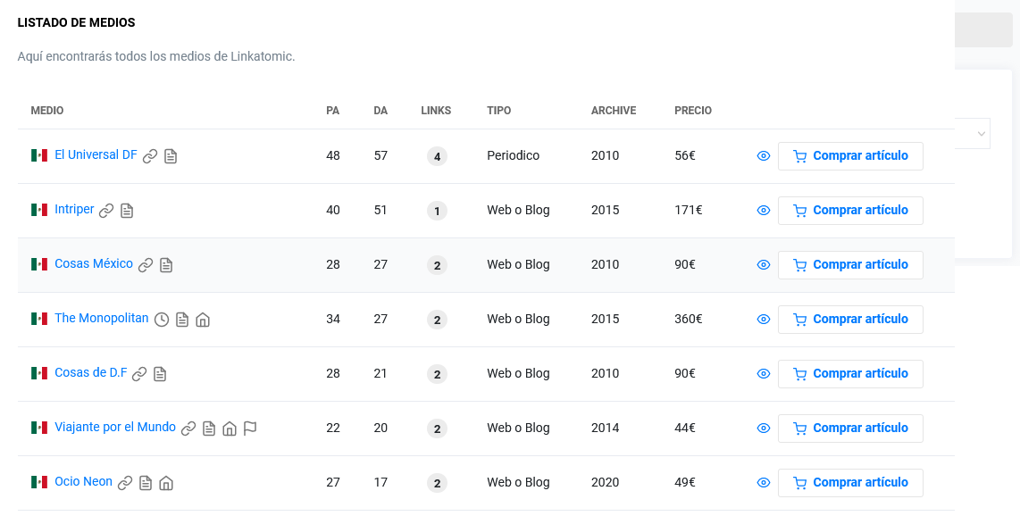Click eye icon in Ocio Neon row
1020x516 pixels.
pos(764,483)
